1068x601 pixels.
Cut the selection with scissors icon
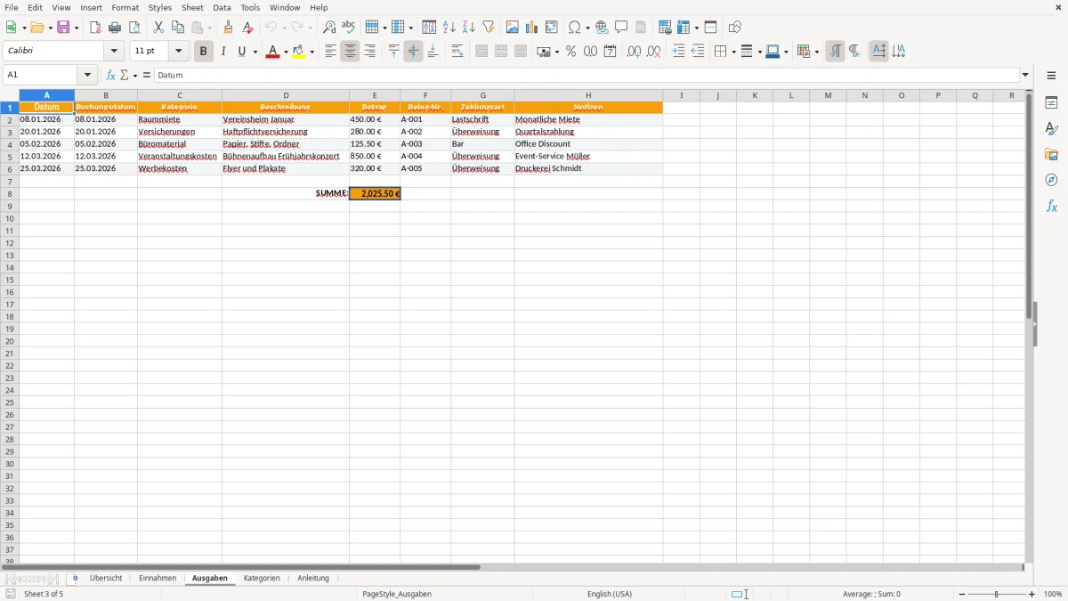[158, 28]
